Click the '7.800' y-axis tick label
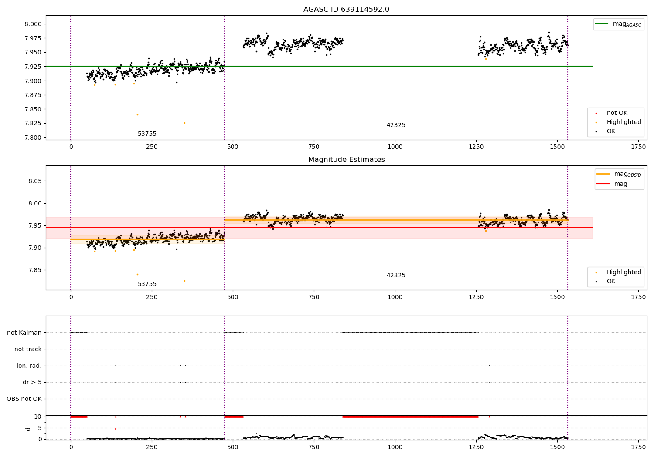654x457 pixels. [33, 138]
